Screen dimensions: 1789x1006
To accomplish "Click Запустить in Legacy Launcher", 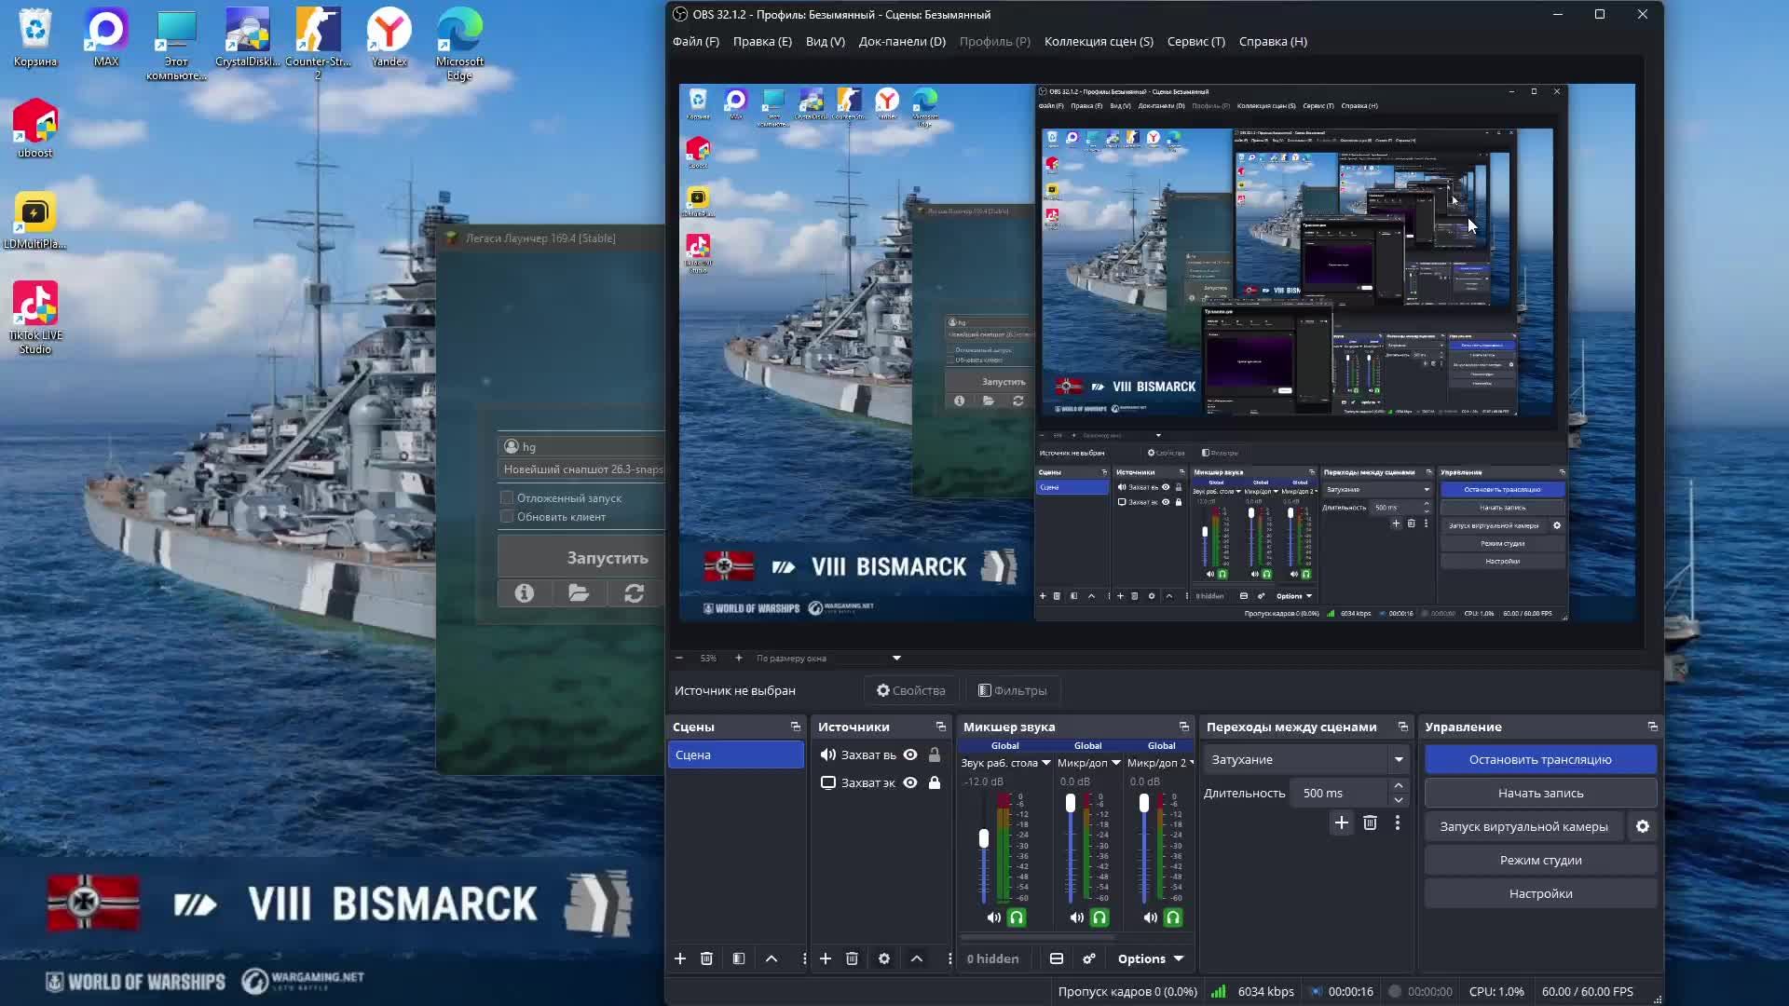I will click(x=581, y=557).
